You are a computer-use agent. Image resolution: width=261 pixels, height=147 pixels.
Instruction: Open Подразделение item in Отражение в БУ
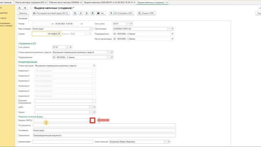pos(112,57)
